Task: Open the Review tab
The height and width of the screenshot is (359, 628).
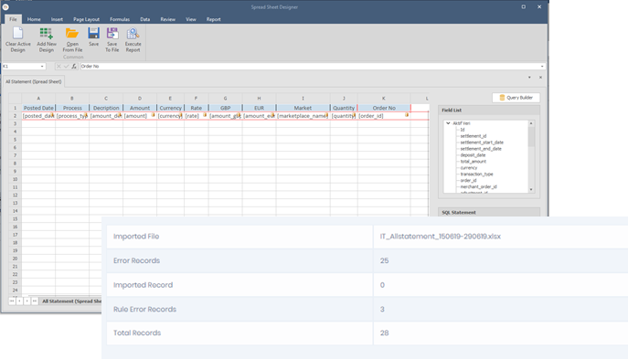Action: pyautogui.click(x=168, y=19)
